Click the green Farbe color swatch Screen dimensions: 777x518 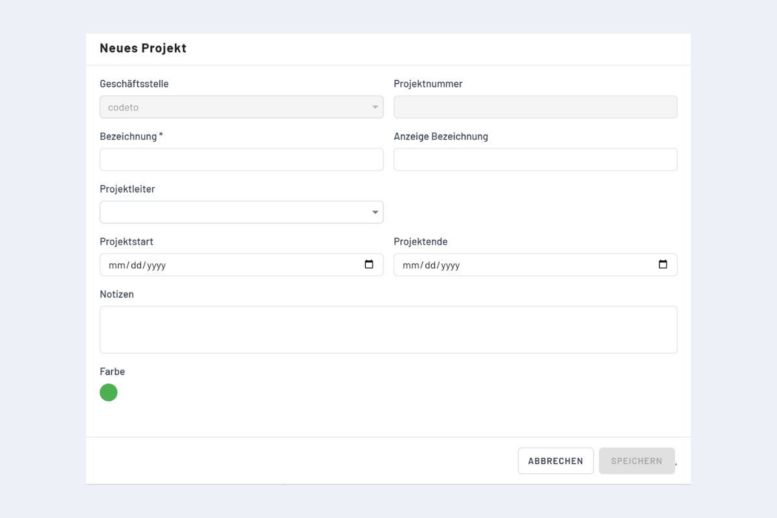click(x=108, y=392)
